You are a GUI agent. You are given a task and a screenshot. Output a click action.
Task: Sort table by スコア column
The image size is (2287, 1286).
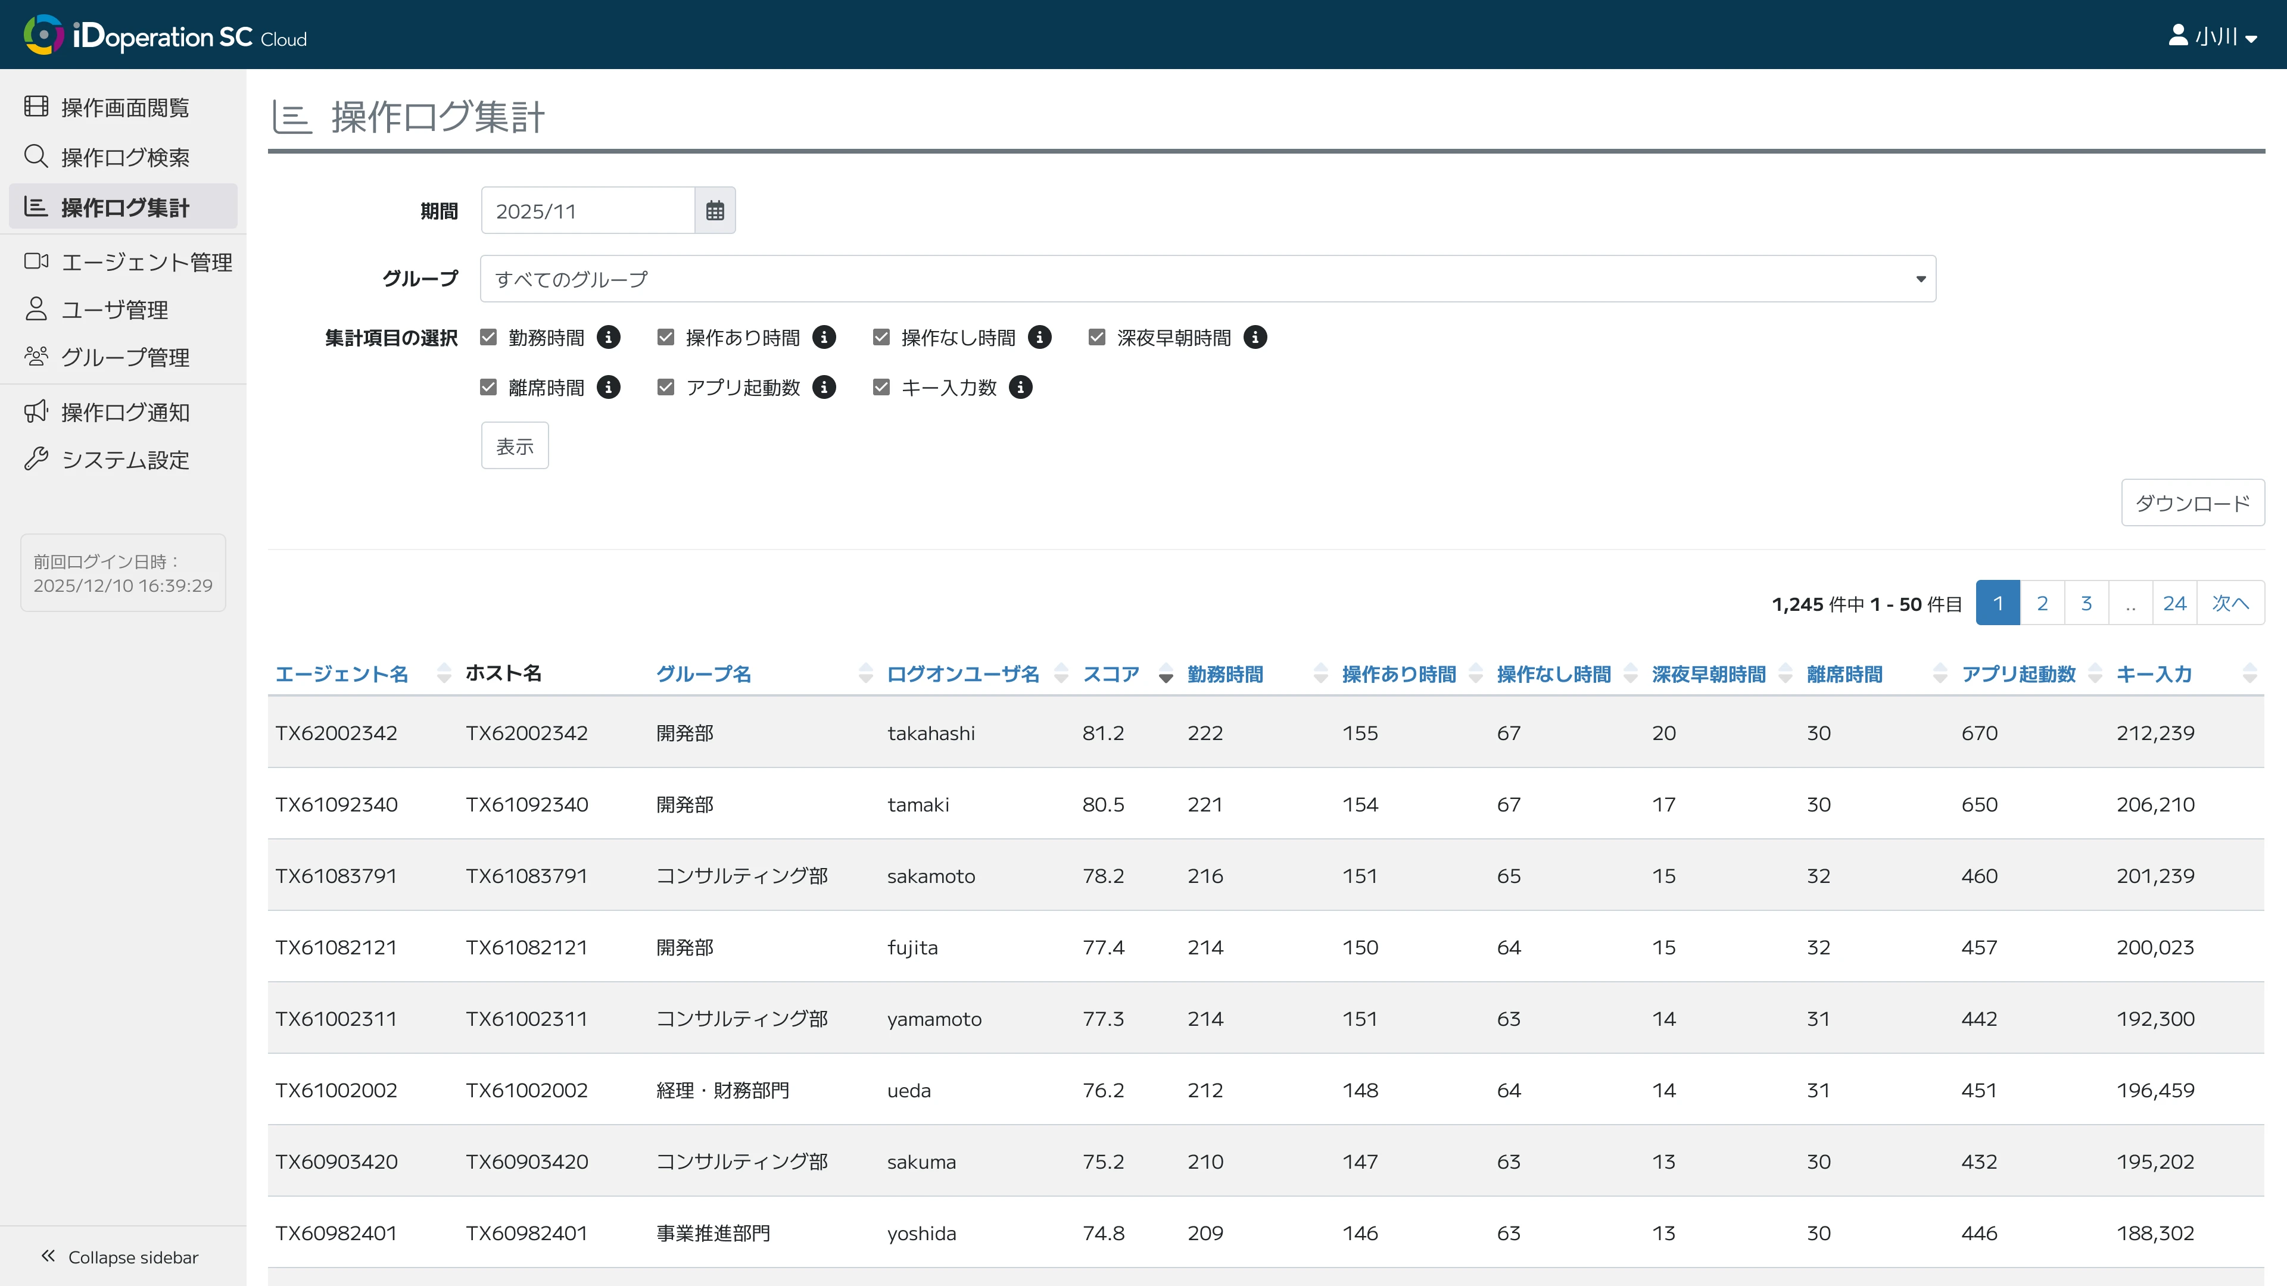coord(1111,675)
